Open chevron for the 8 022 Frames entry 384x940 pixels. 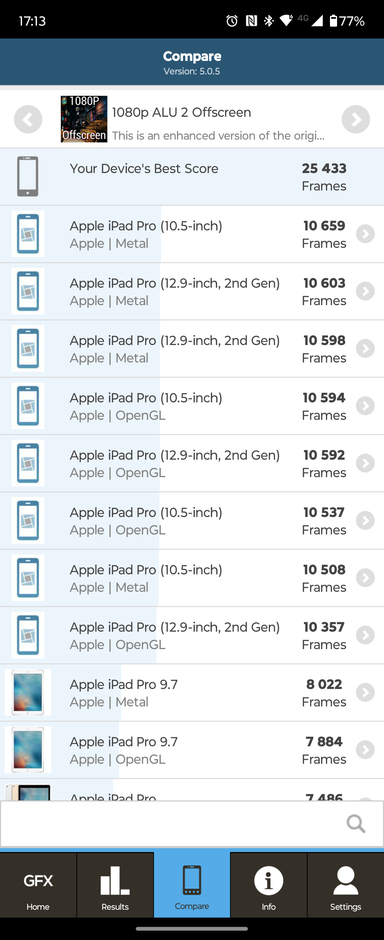(x=365, y=692)
